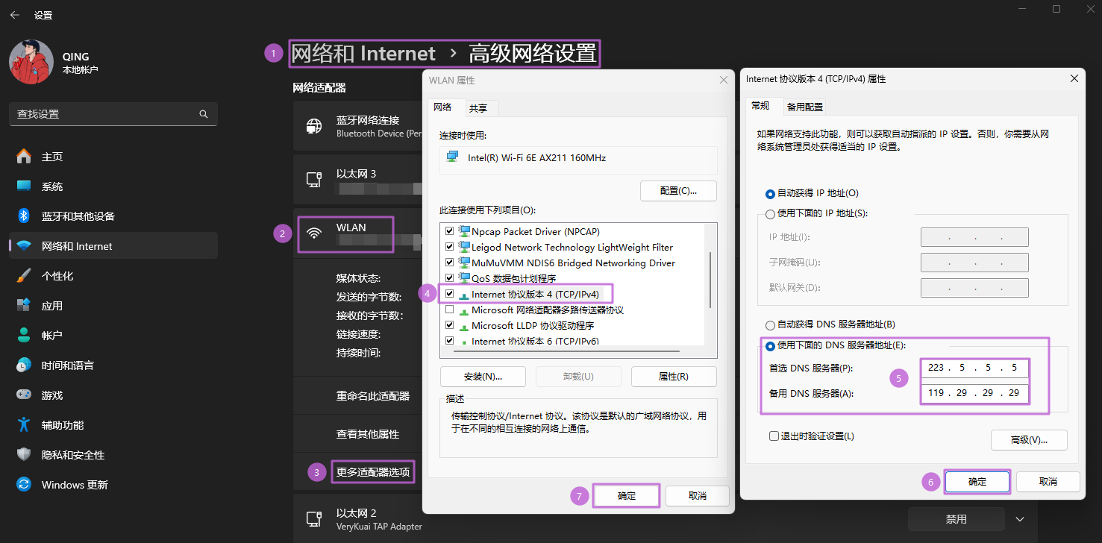Uncheck Internet Protocol Version 4 (TCP/IPv4) checkbox
This screenshot has height=543, width=1102.
pyautogui.click(x=449, y=294)
